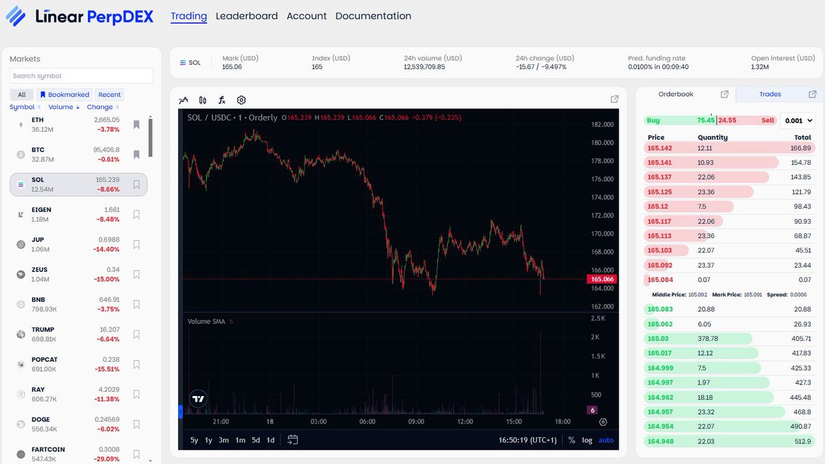Image resolution: width=825 pixels, height=464 pixels.
Task: Click the FARTCOIN coin icon
Action: click(x=21, y=454)
